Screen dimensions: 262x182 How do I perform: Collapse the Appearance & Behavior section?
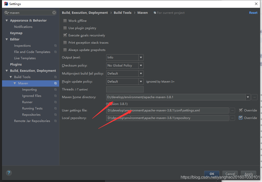7,21
